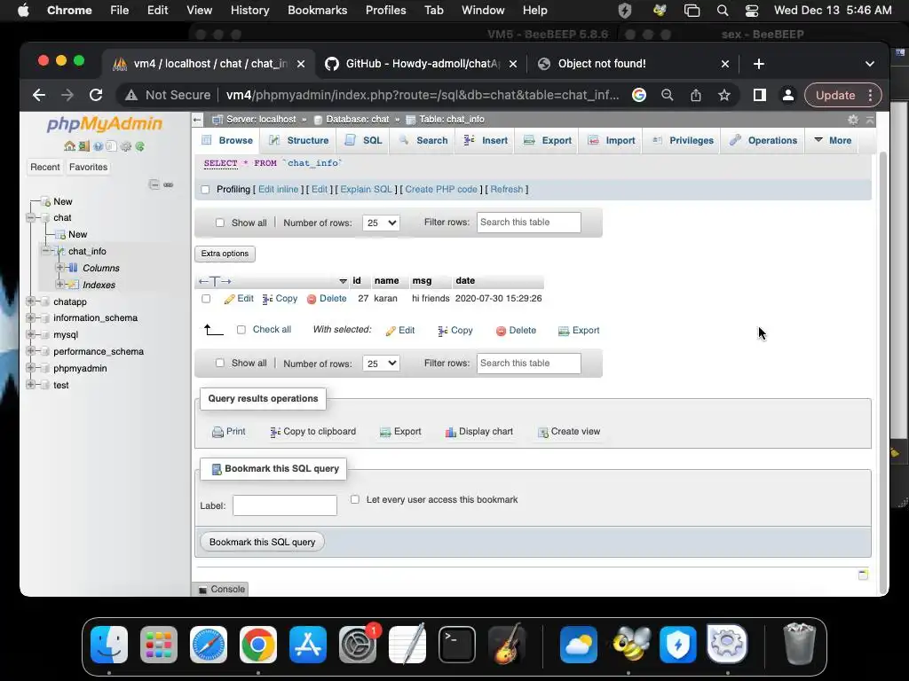
Task: Reload the page in Chrome
Action: (96, 95)
